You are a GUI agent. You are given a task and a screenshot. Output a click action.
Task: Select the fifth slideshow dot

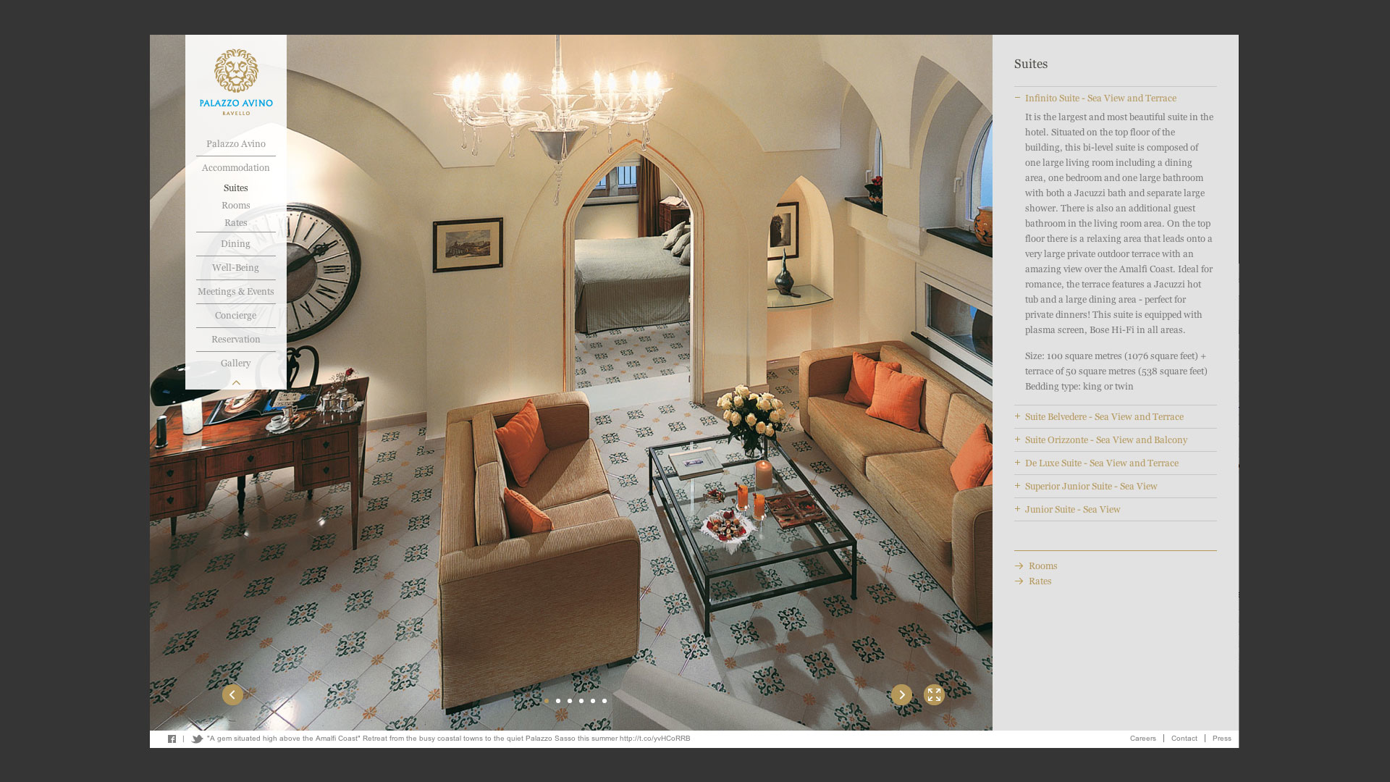tap(593, 701)
